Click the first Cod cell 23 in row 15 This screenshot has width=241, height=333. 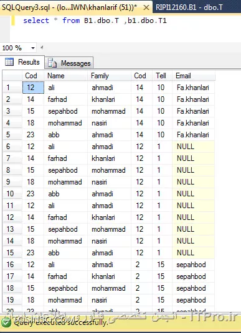point(33,253)
